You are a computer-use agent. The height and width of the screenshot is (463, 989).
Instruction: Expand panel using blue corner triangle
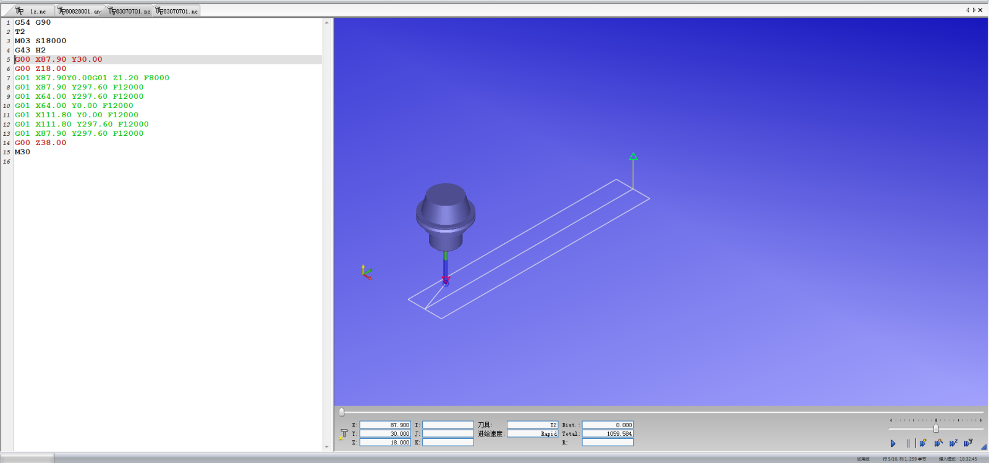pos(983,447)
